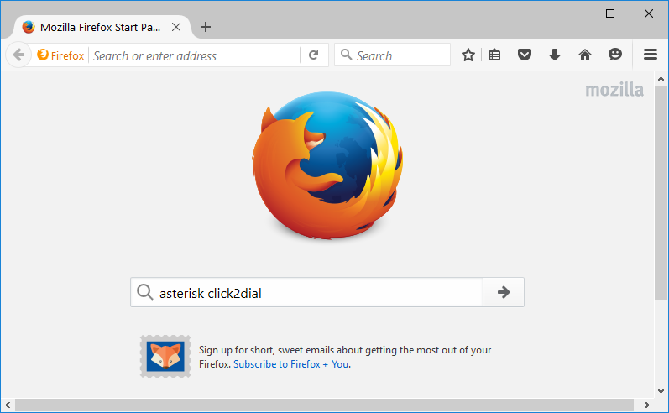Submit search with the arrow button
The height and width of the screenshot is (413, 669).
pyautogui.click(x=504, y=292)
